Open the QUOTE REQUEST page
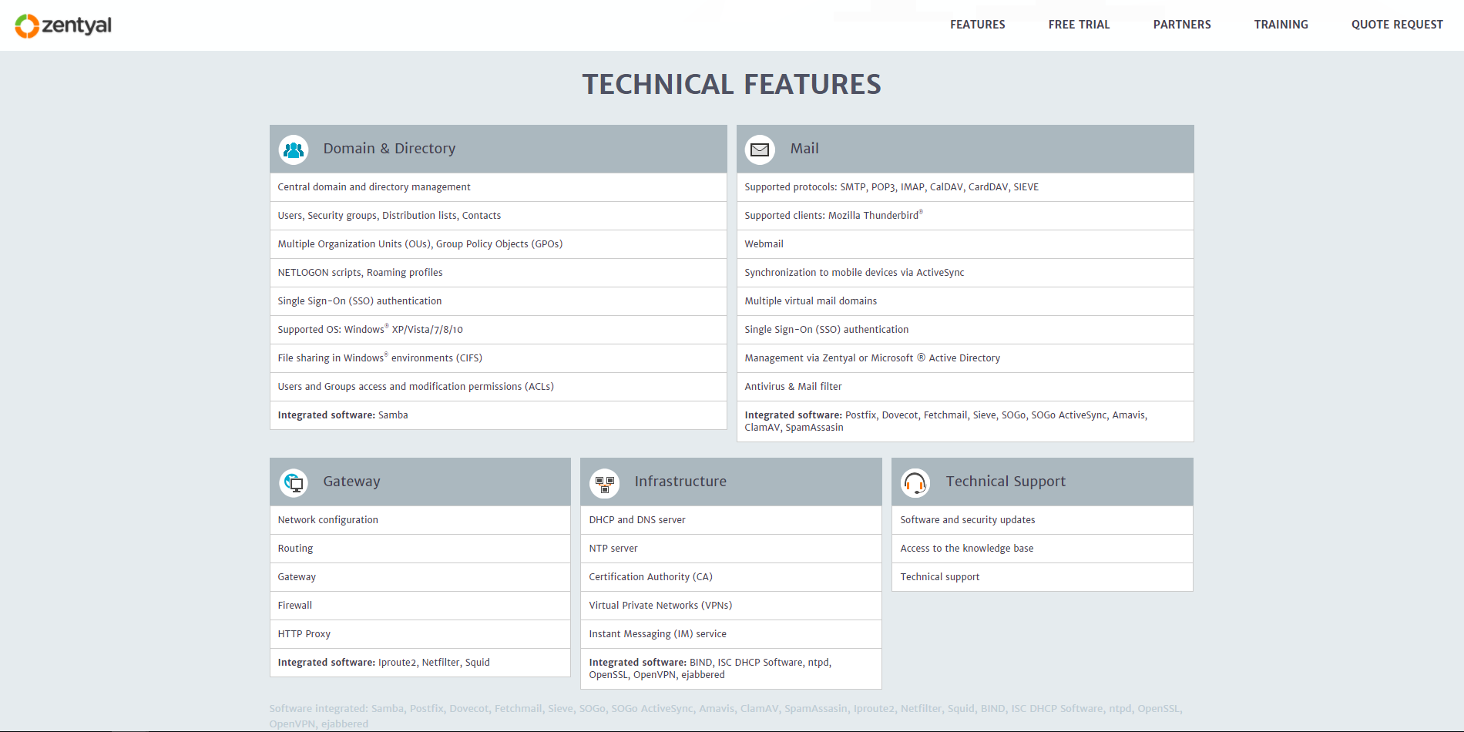 (x=1397, y=25)
